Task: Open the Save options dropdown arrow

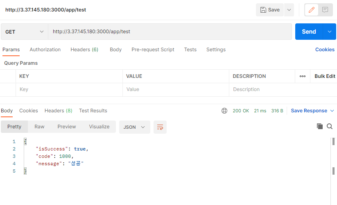Action: [289, 10]
